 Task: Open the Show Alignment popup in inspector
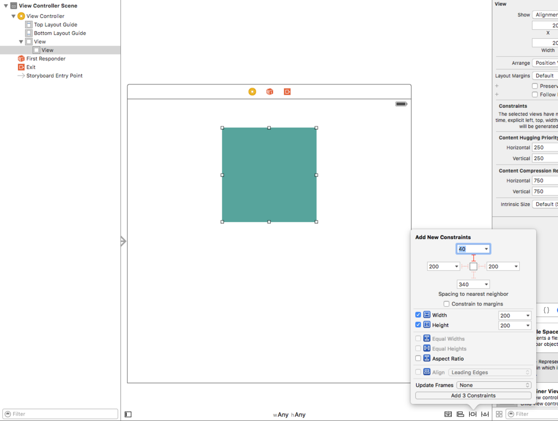[x=545, y=15]
